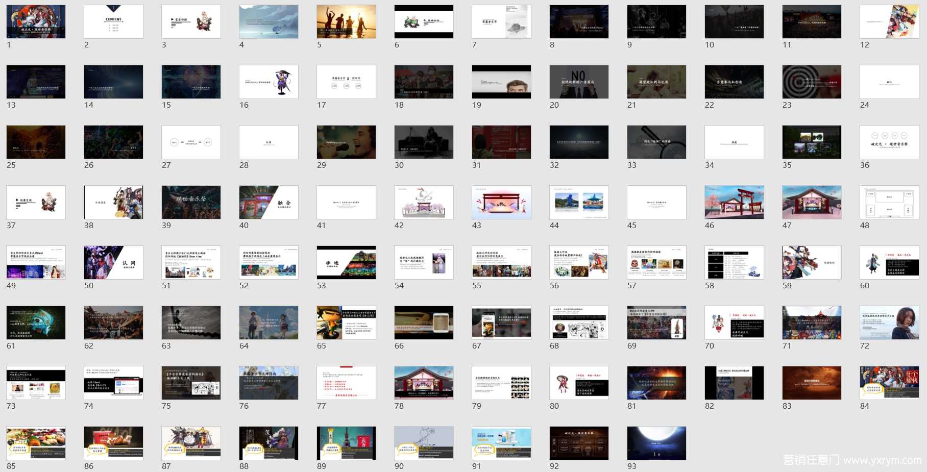Select slide thumbnail 5 with sunset silhouettes

click(x=346, y=21)
